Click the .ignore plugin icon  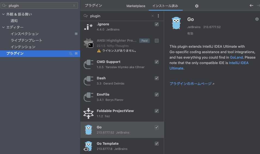(x=88, y=27)
